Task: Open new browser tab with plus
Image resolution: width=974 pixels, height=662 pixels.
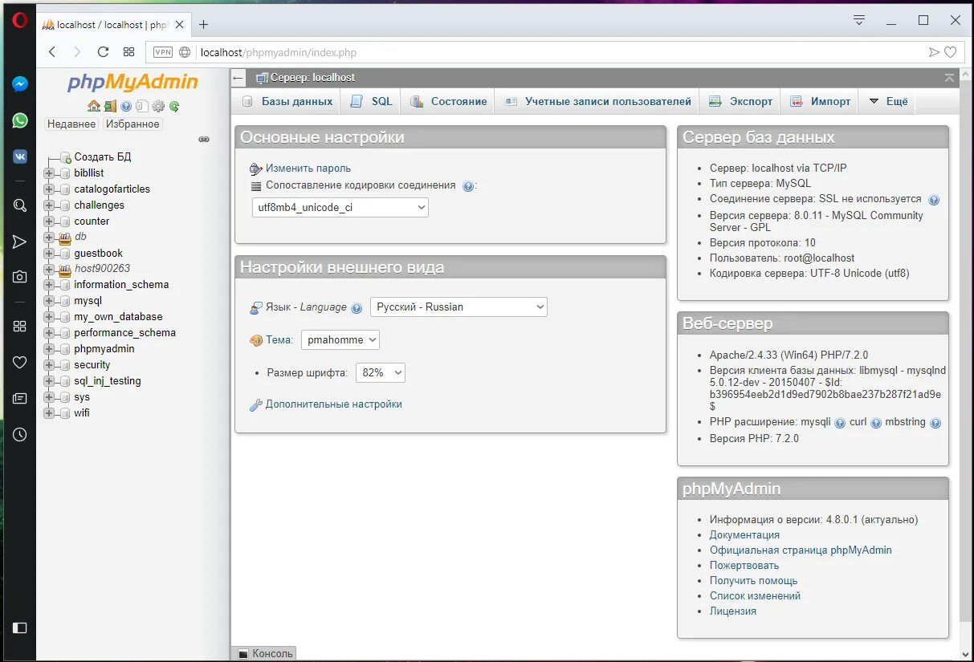Action: 203,24
